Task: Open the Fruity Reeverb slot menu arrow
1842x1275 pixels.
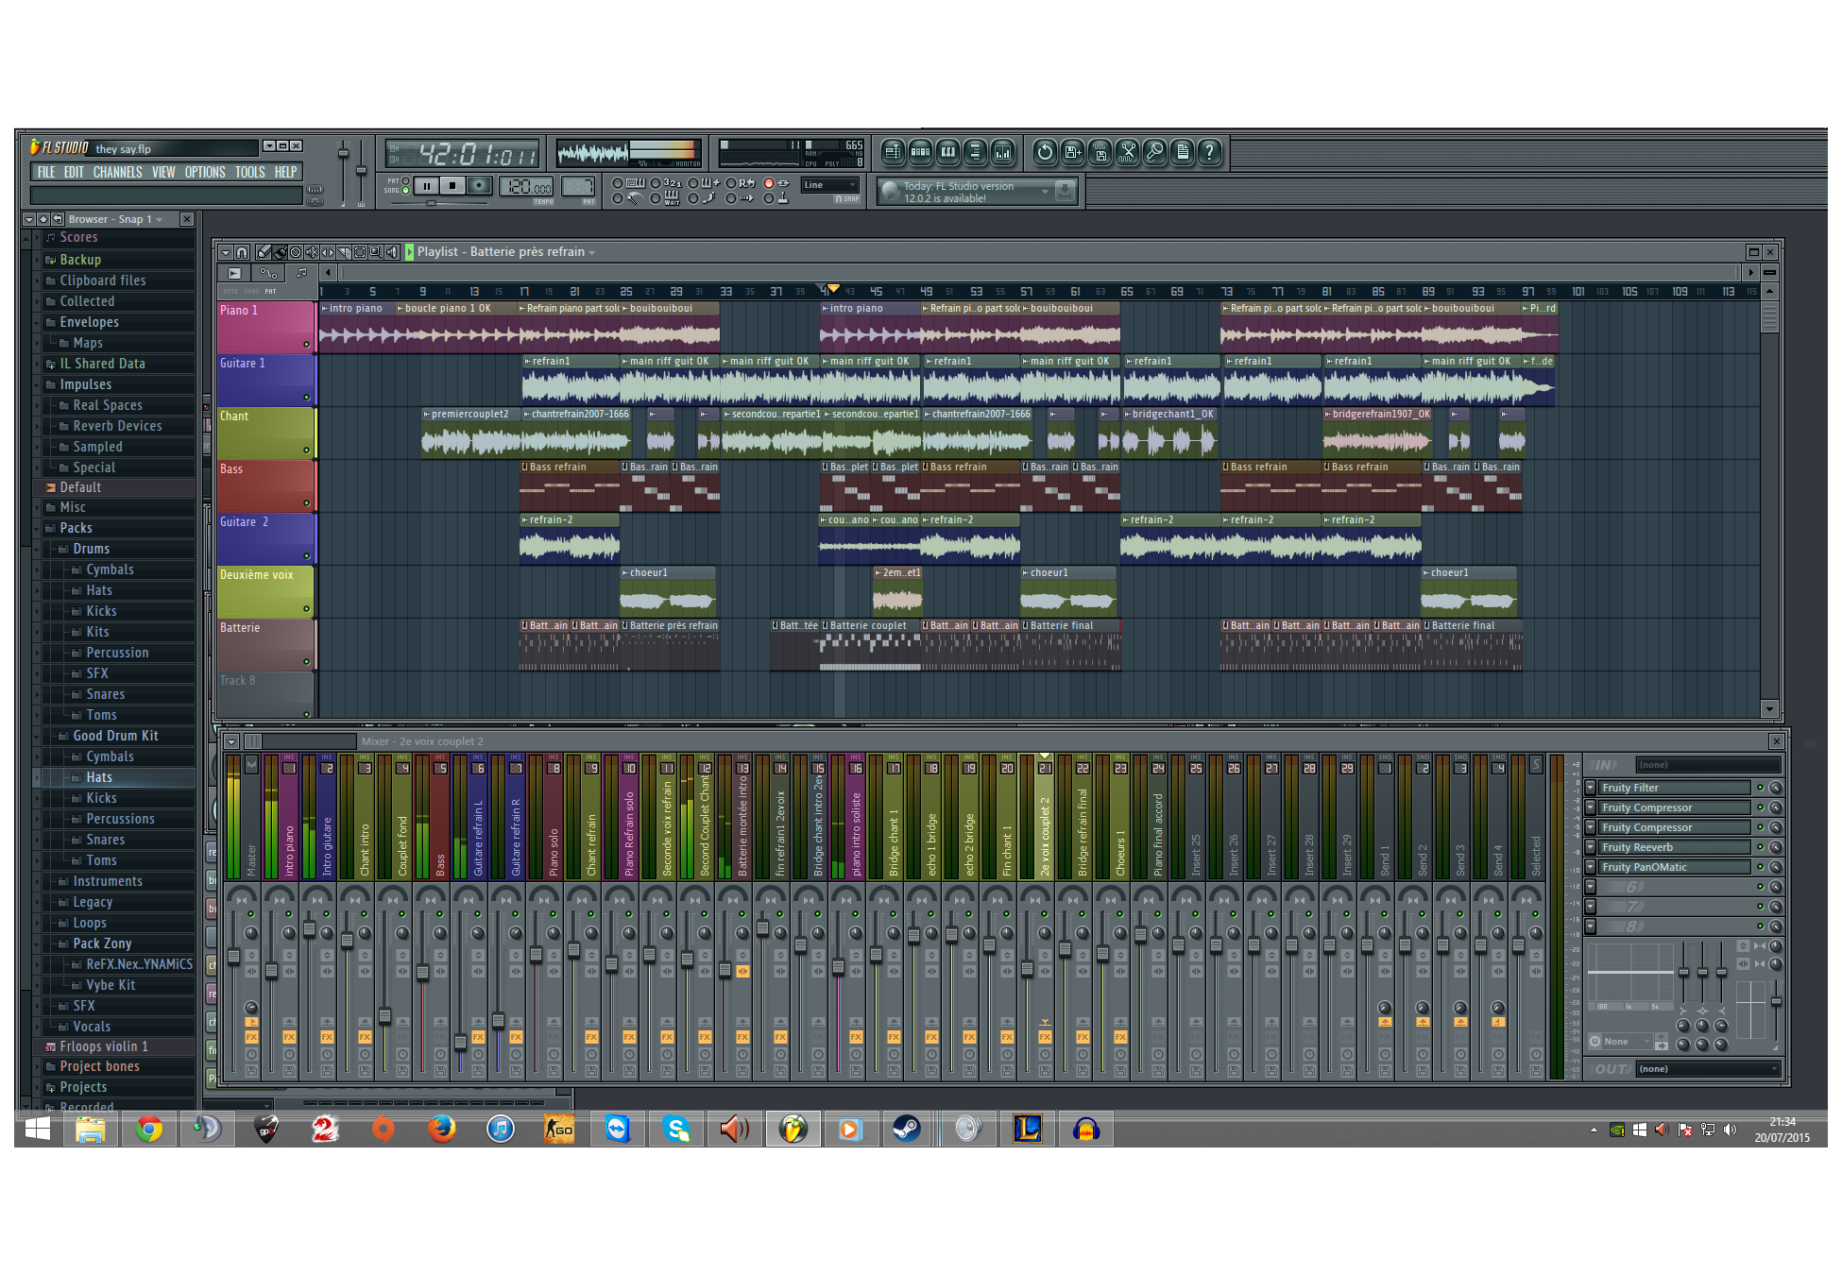Action: point(1591,847)
